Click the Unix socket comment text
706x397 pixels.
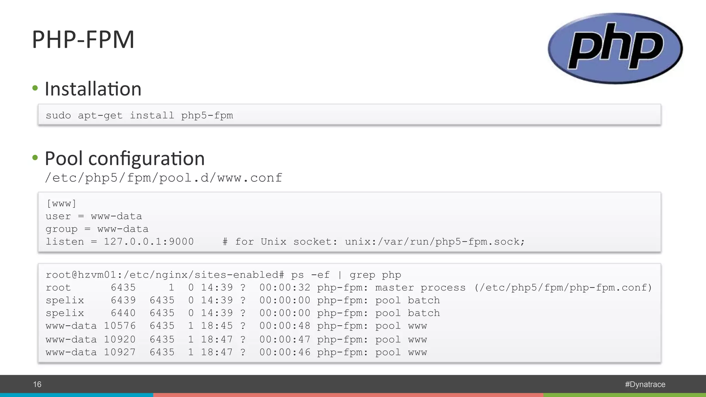coord(374,242)
